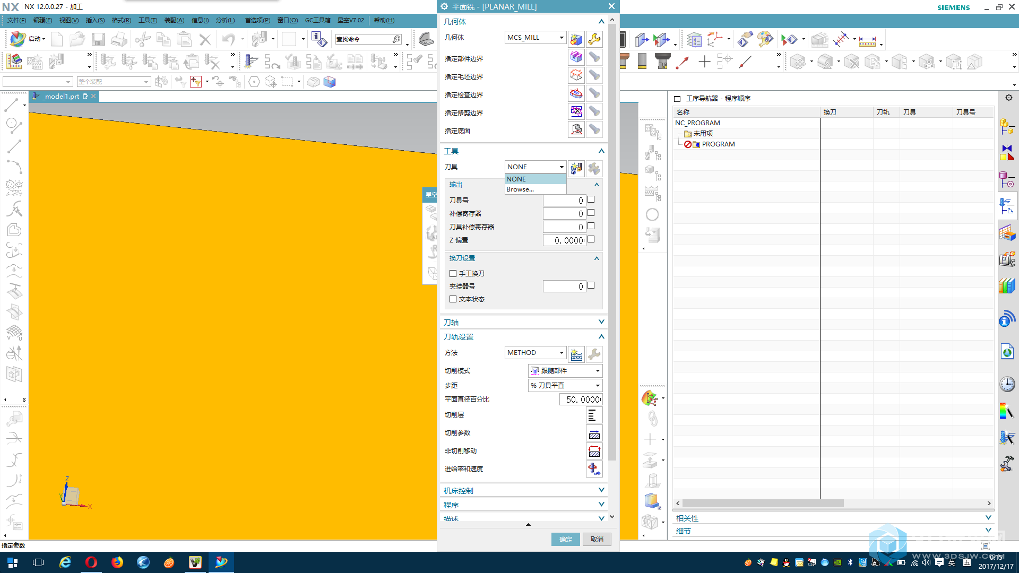Click the navigator horizontal scrollbar
This screenshot has height=573, width=1019.
pyautogui.click(x=763, y=503)
